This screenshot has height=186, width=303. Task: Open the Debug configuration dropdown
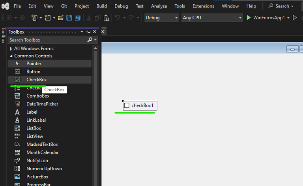click(162, 18)
